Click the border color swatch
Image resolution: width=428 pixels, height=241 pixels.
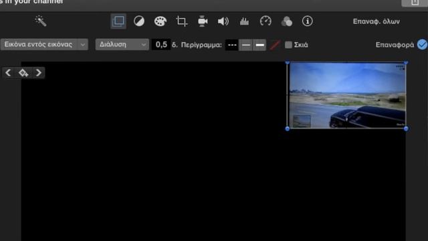pos(275,45)
